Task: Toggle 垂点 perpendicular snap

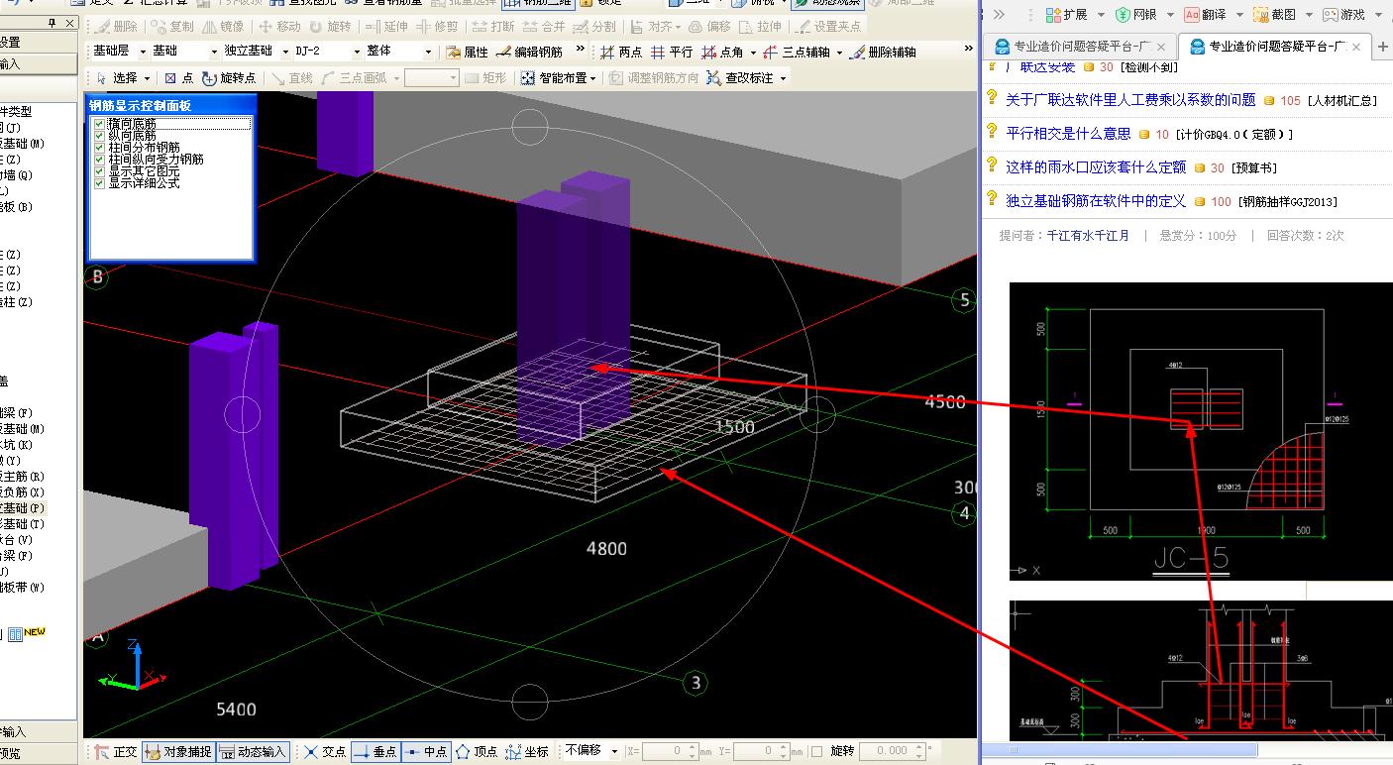Action: tap(375, 751)
